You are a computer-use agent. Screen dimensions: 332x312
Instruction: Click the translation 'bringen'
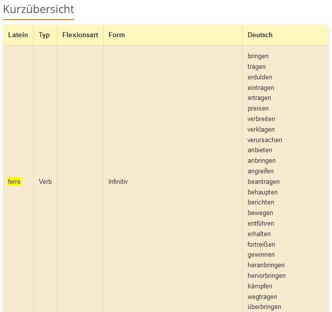tap(258, 56)
